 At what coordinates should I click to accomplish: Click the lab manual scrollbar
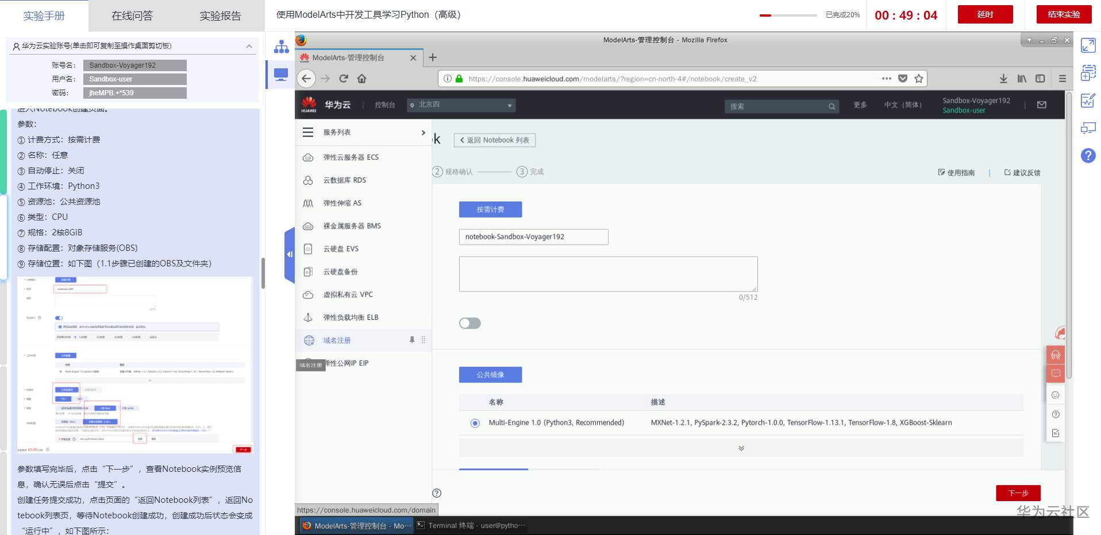point(263,273)
